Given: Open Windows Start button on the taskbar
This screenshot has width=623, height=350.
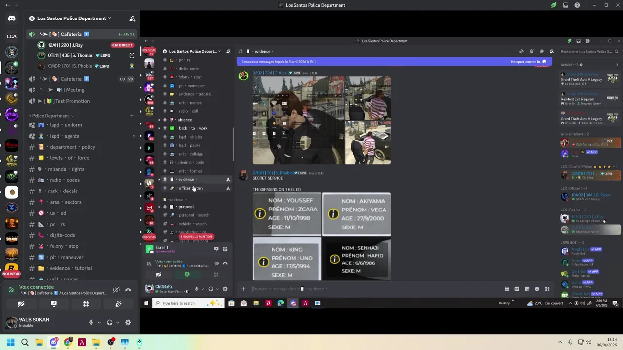Looking at the screenshot, I should [x=10, y=342].
